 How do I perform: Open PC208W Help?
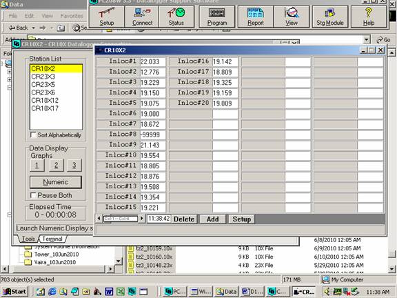point(368,17)
